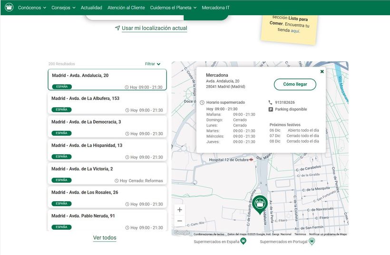The height and width of the screenshot is (255, 390).
Task: Select store Madrid - Avda. de La Hispanidad, 13
Action: pos(107,150)
